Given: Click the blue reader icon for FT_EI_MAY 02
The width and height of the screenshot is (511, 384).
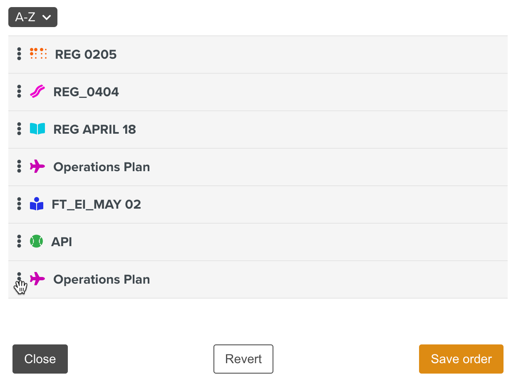Looking at the screenshot, I should point(37,204).
